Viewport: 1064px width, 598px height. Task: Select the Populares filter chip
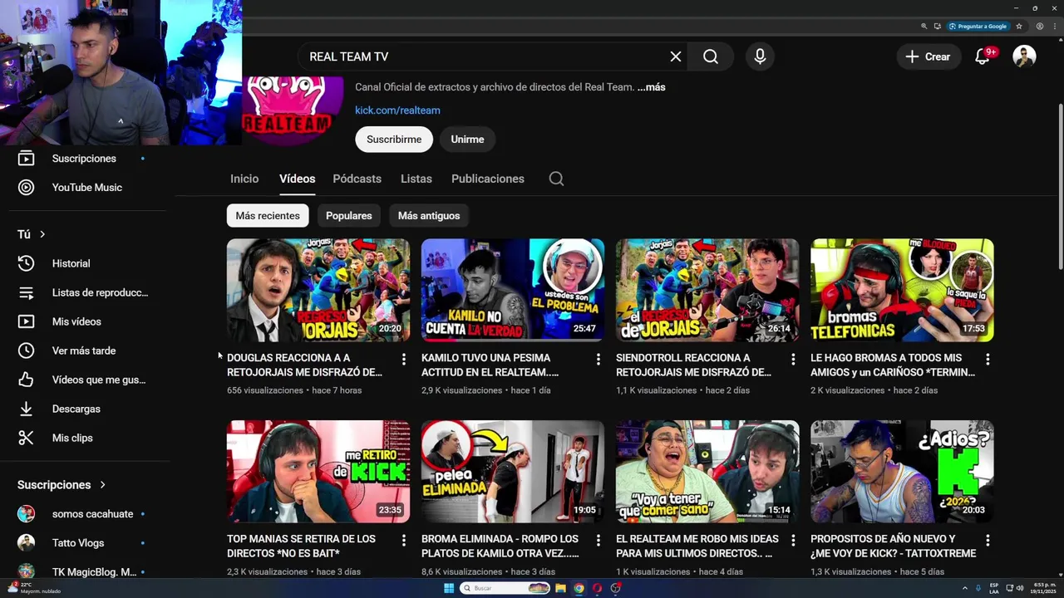pos(349,216)
